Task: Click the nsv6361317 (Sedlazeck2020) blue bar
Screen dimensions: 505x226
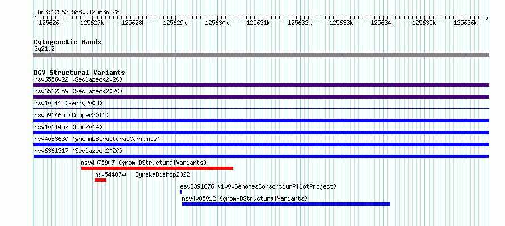Action: 261,156
